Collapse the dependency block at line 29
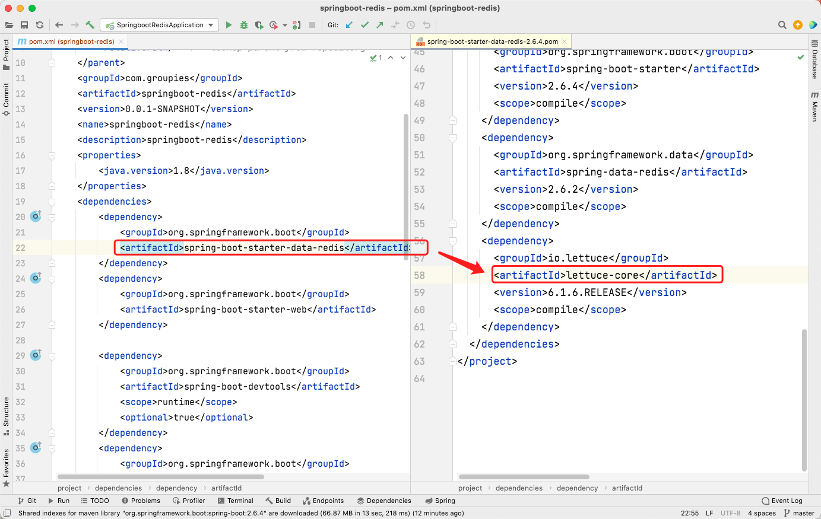 [52, 356]
